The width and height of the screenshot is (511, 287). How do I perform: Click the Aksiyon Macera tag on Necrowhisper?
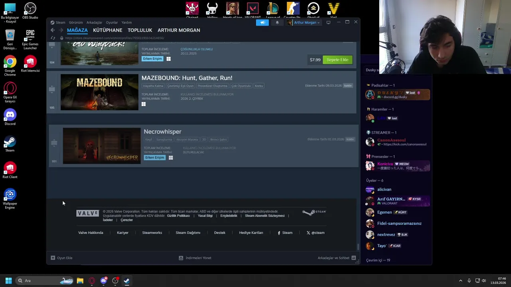point(187,140)
